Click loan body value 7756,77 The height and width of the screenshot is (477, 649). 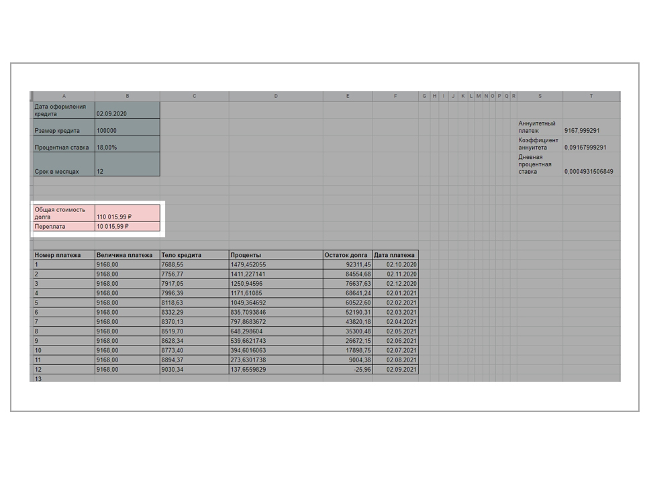tap(195, 274)
